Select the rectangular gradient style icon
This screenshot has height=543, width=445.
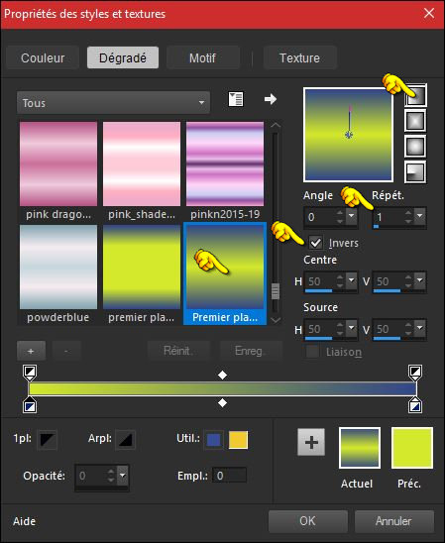(x=415, y=121)
